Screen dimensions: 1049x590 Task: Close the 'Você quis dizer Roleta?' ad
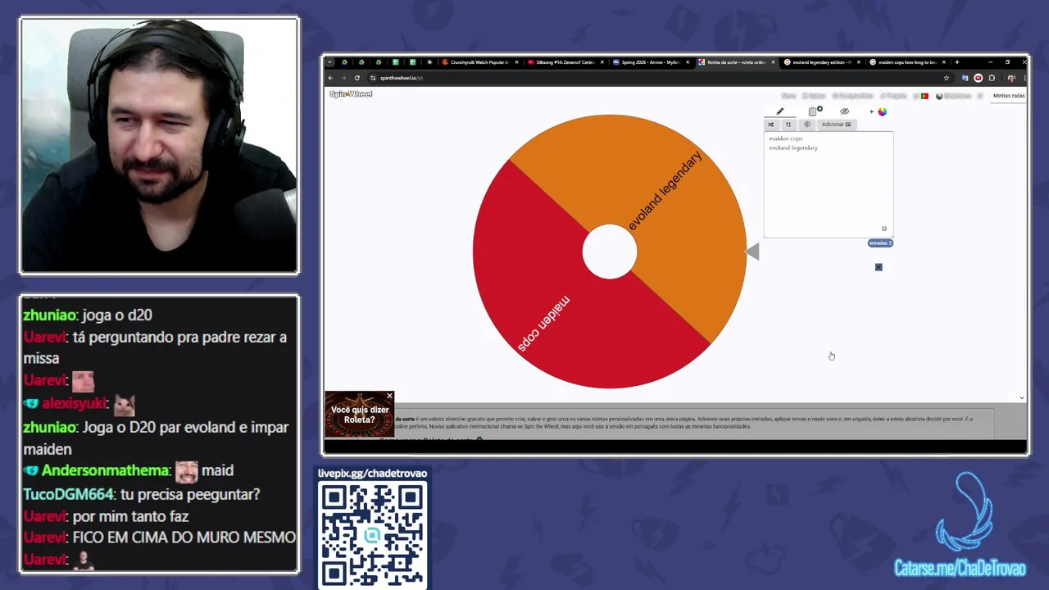coord(389,396)
